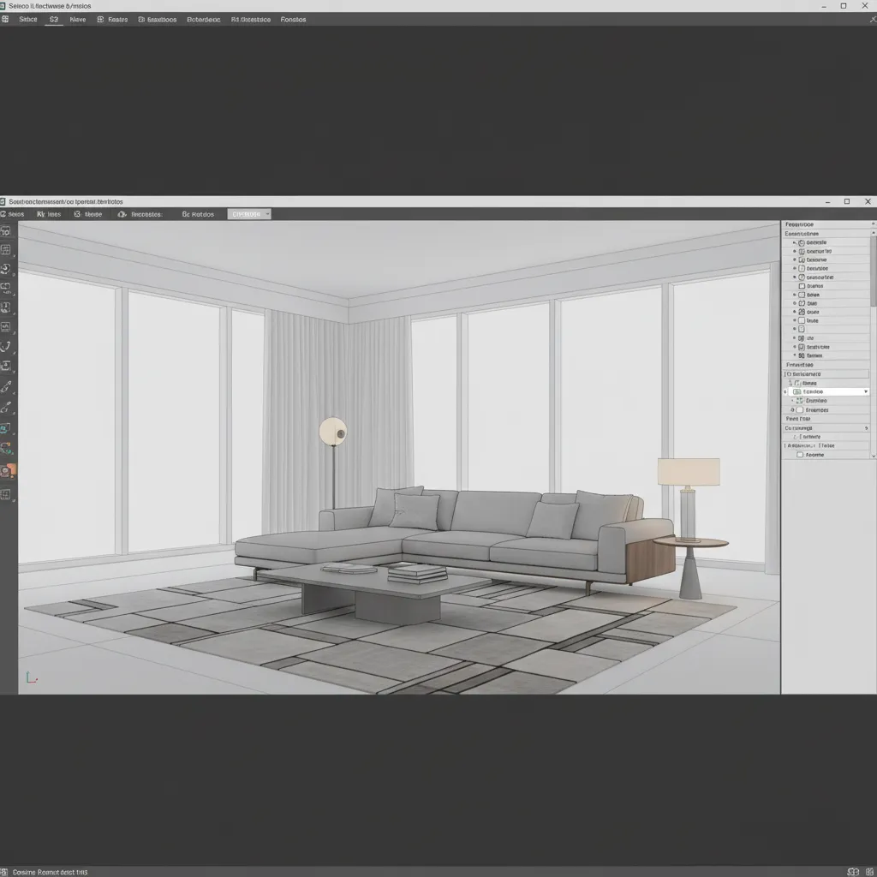Screen dimensions: 877x877
Task: Activate the highlighted orange Materials tool icon
Action: 8,469
